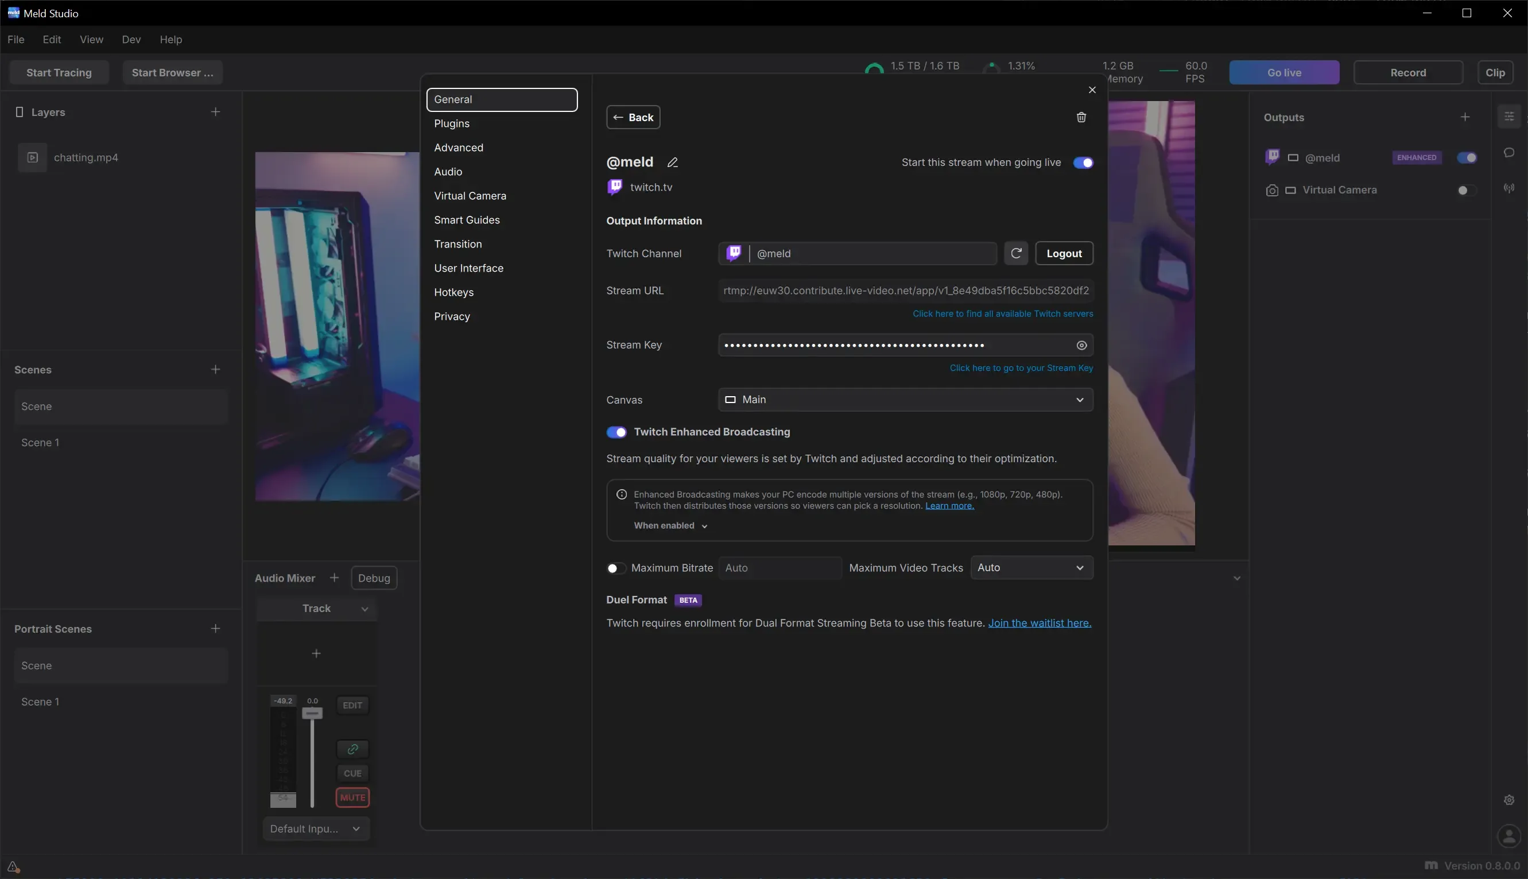Click the edit pencil icon next to @meld
The image size is (1528, 879).
point(672,162)
